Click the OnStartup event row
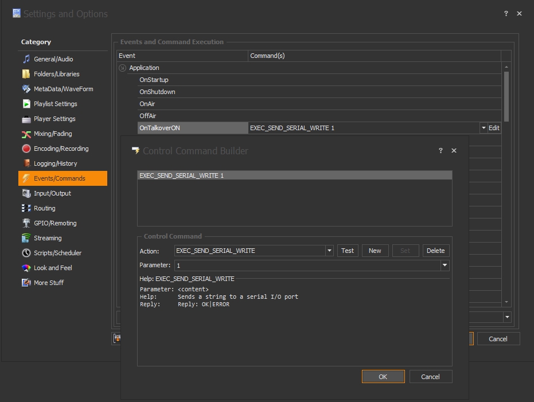The height and width of the screenshot is (402, 534). point(154,80)
